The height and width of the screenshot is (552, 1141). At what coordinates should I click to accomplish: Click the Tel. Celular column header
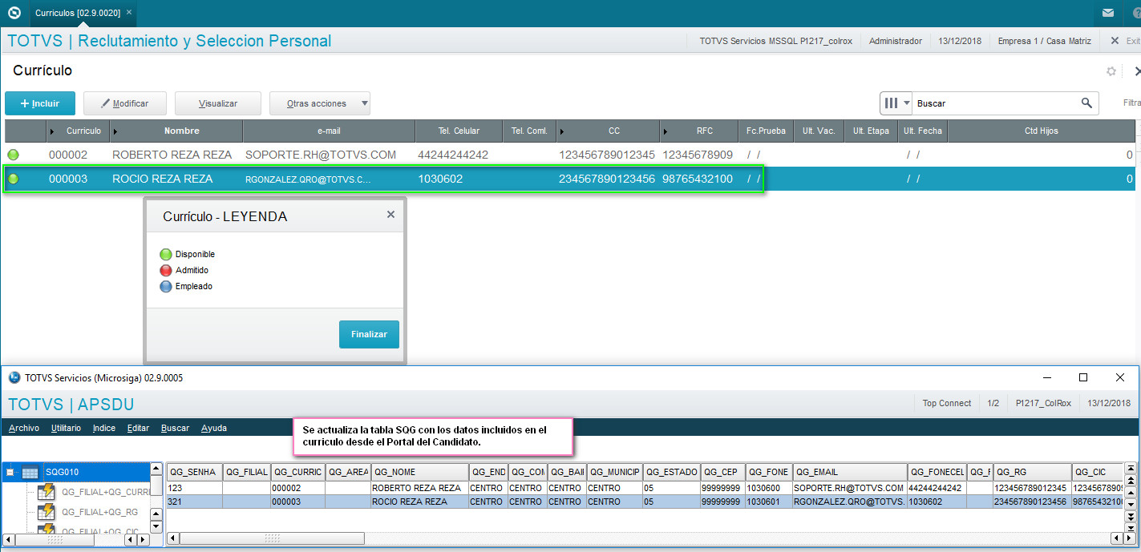click(459, 131)
